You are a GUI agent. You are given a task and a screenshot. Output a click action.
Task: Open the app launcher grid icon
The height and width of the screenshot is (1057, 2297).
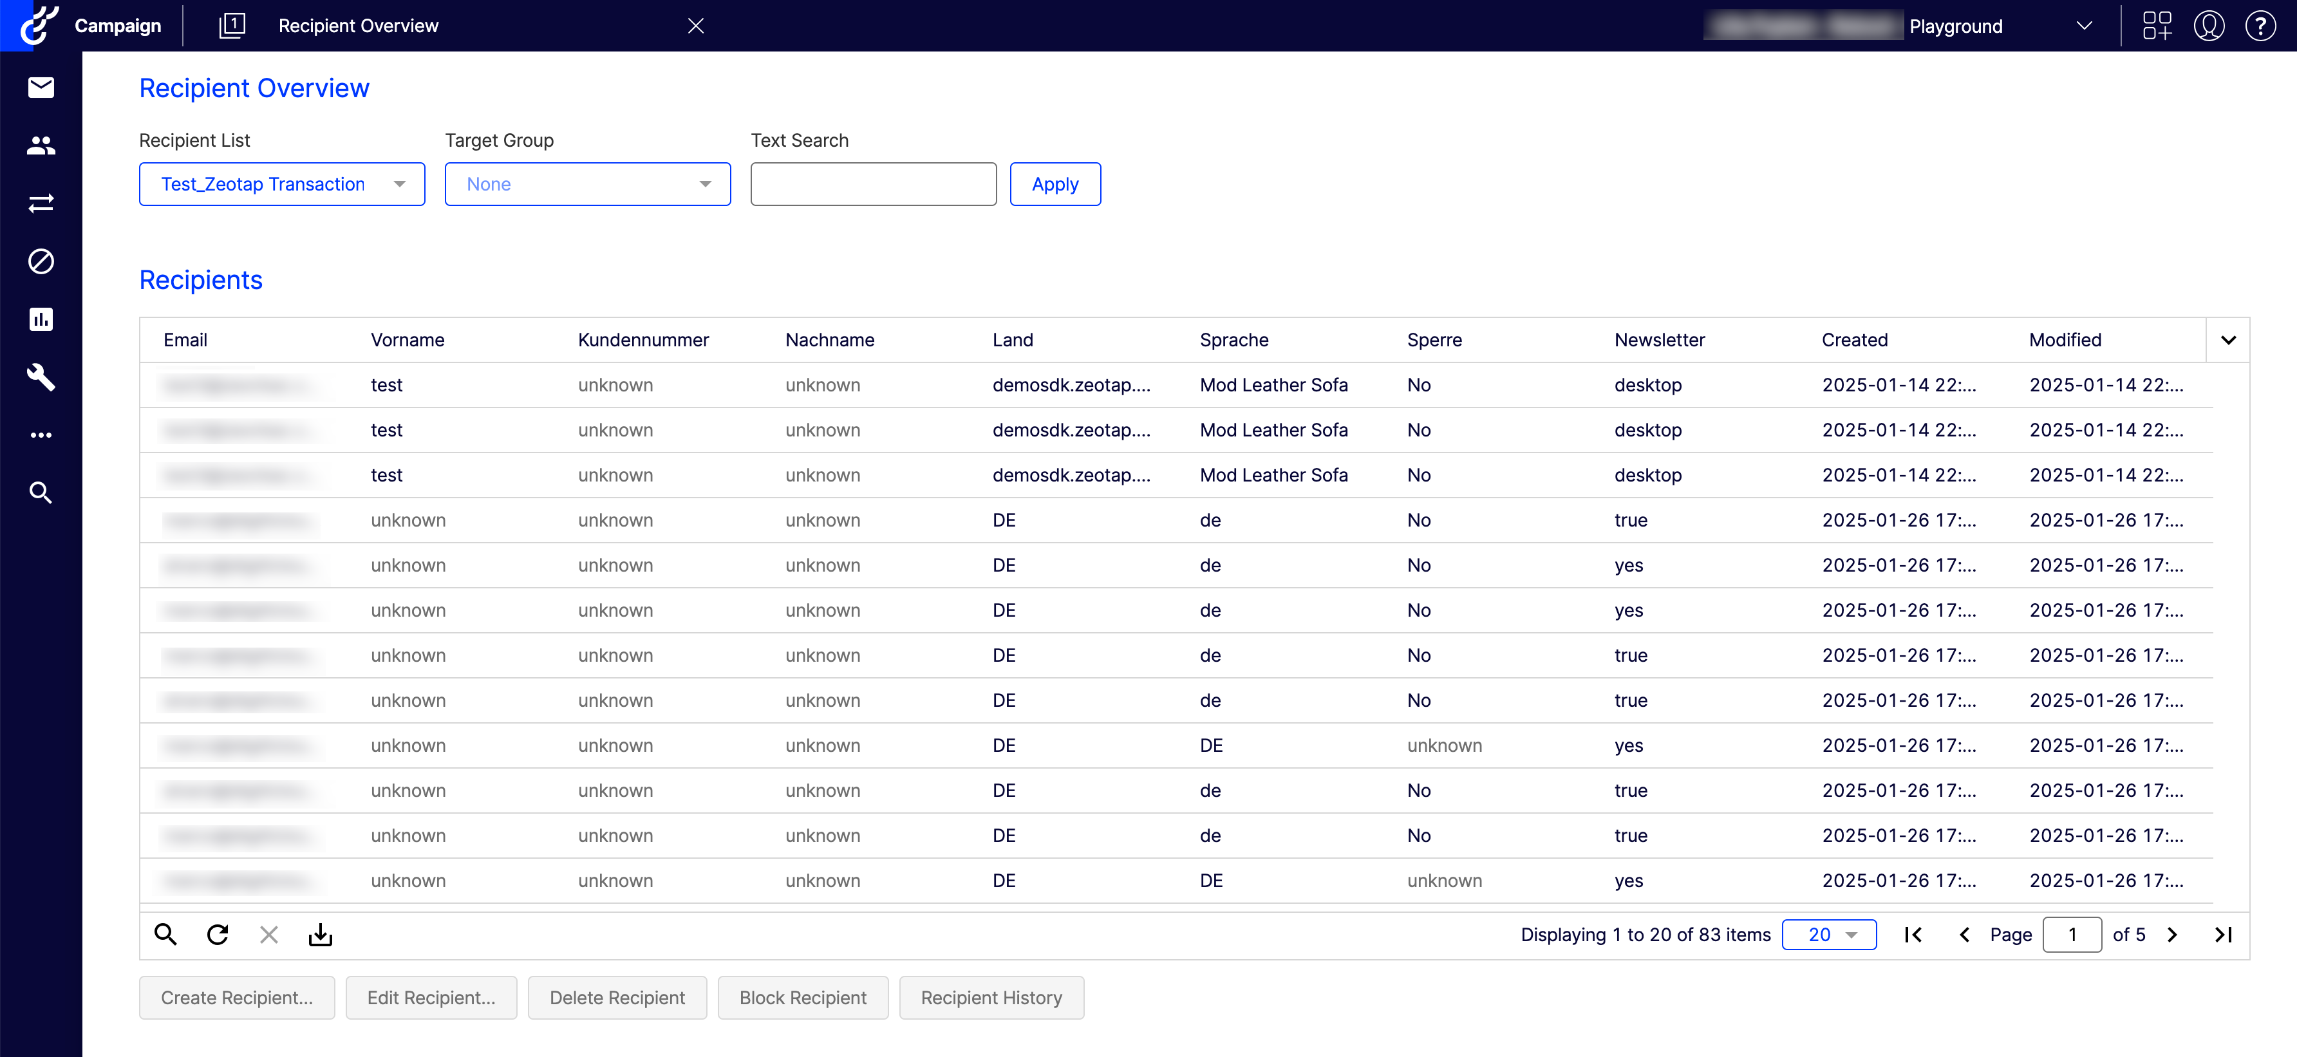click(x=2157, y=26)
